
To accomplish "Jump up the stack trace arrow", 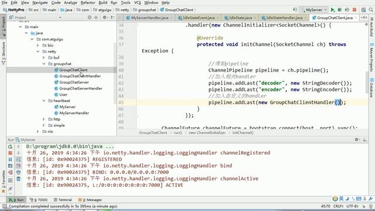I will [x=18, y=147].
